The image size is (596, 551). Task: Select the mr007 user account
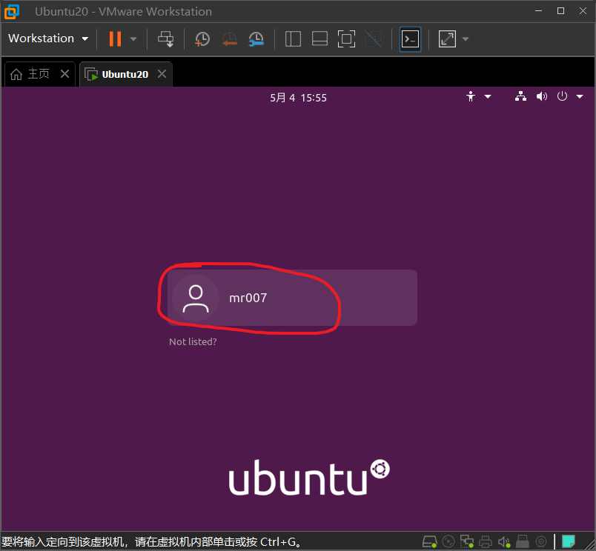[x=292, y=298]
